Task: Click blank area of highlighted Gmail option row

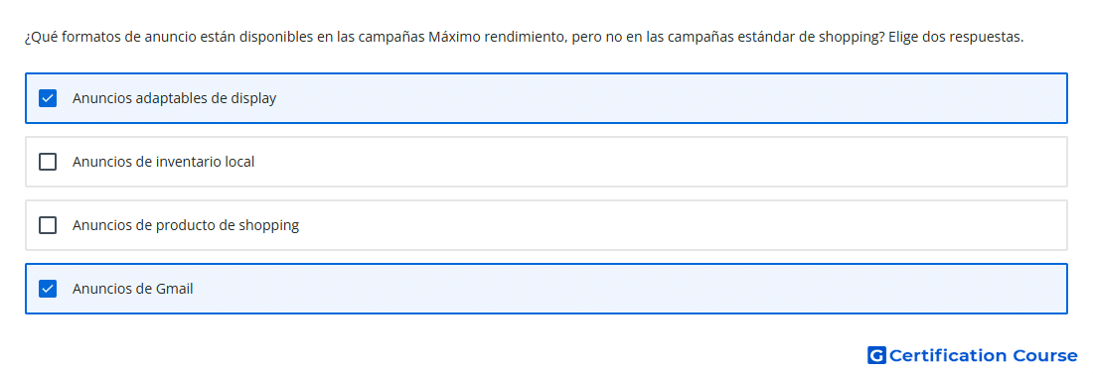Action: pyautogui.click(x=627, y=289)
